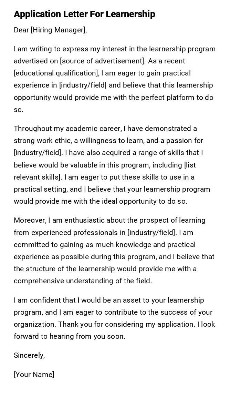Click the word "Dear" in the salutation
Viewport: 241px width, 396px height.
[x=21, y=30]
